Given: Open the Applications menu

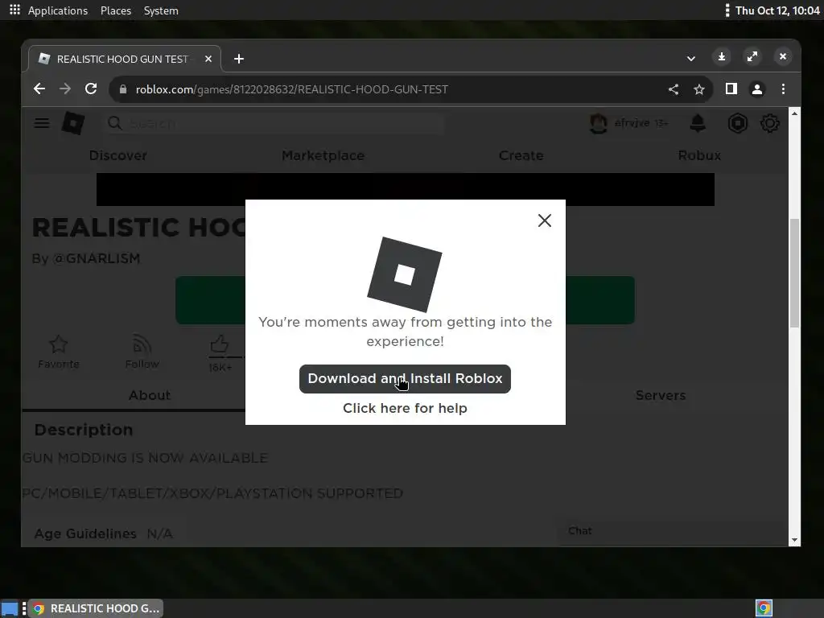Looking at the screenshot, I should (58, 10).
